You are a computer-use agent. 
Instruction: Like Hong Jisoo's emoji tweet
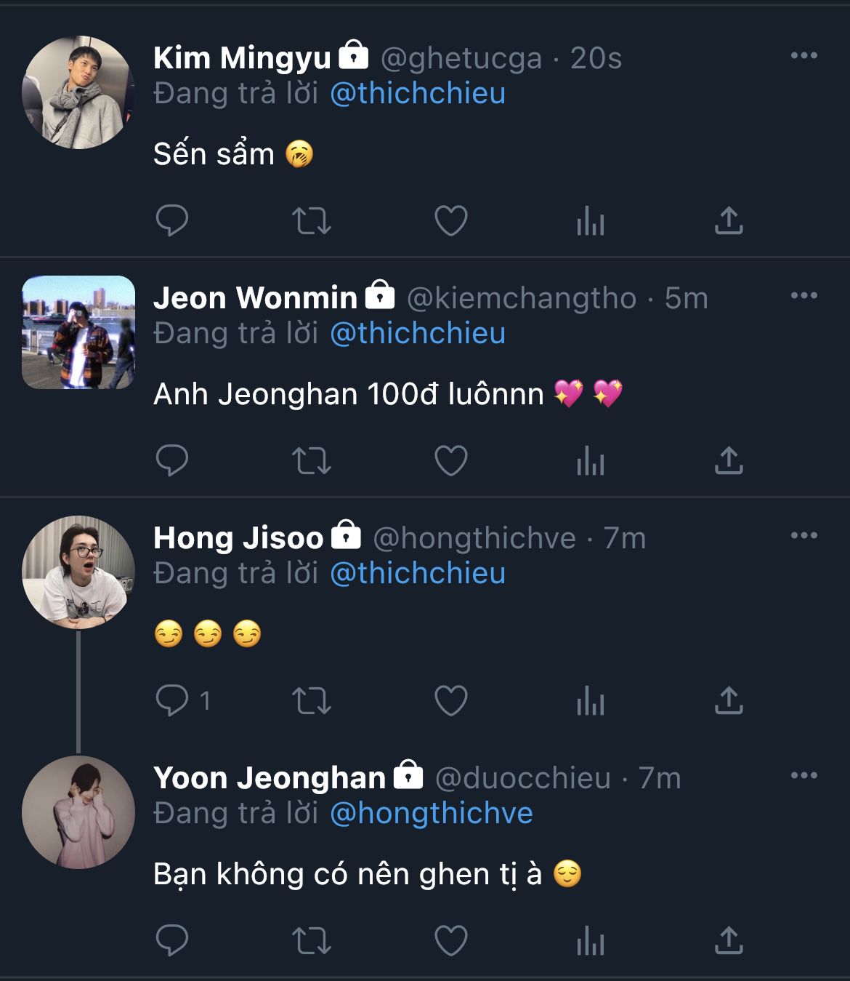tap(450, 700)
